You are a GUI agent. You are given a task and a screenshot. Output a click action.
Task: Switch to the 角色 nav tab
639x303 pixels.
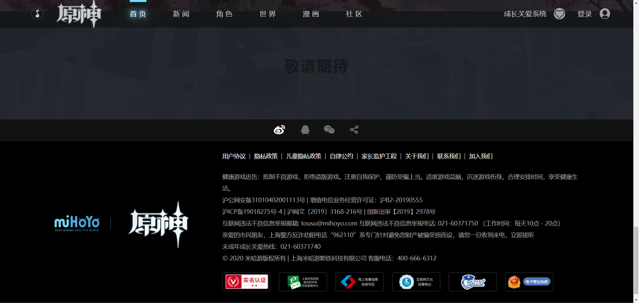(x=224, y=14)
